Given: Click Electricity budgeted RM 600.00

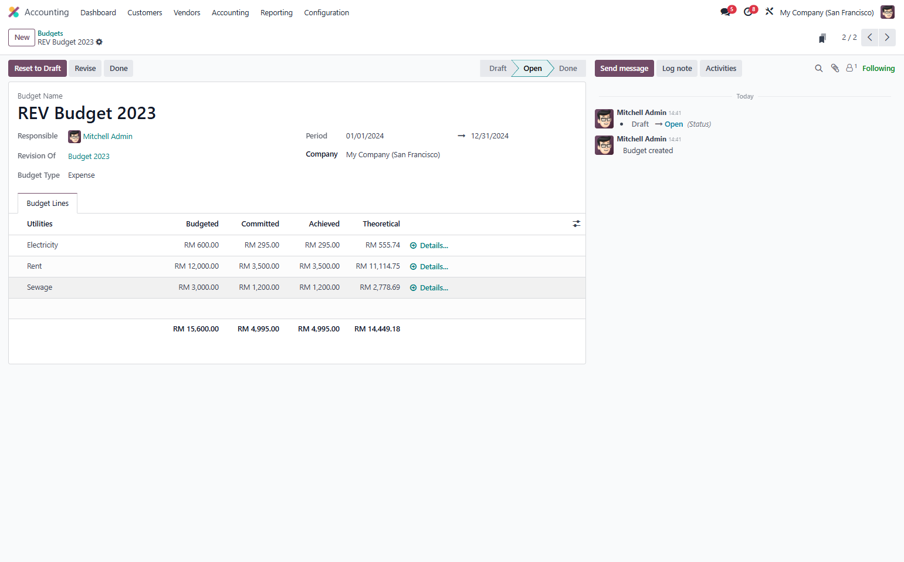Looking at the screenshot, I should coord(201,245).
